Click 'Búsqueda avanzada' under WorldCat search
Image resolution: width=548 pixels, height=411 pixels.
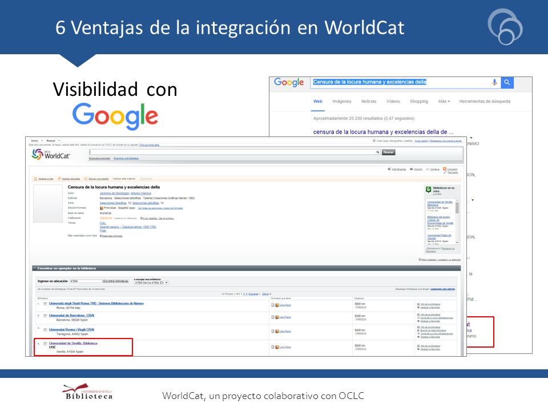pos(99,158)
